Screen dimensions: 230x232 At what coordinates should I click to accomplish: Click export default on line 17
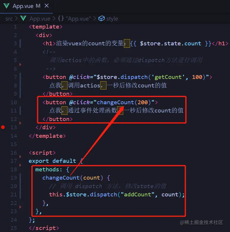pyautogui.click(x=52, y=161)
